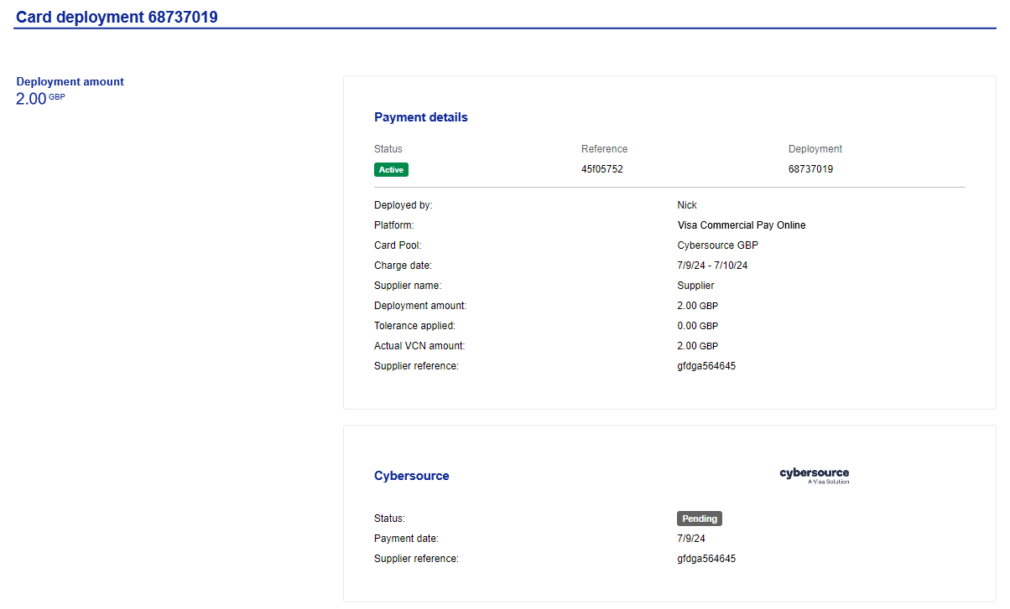This screenshot has width=1010, height=609.
Task: Select the payment date value 7/9/24
Action: pos(691,539)
